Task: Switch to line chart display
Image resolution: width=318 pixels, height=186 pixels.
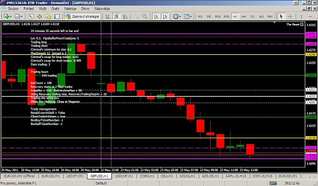Action: pyautogui.click(x=125, y=16)
